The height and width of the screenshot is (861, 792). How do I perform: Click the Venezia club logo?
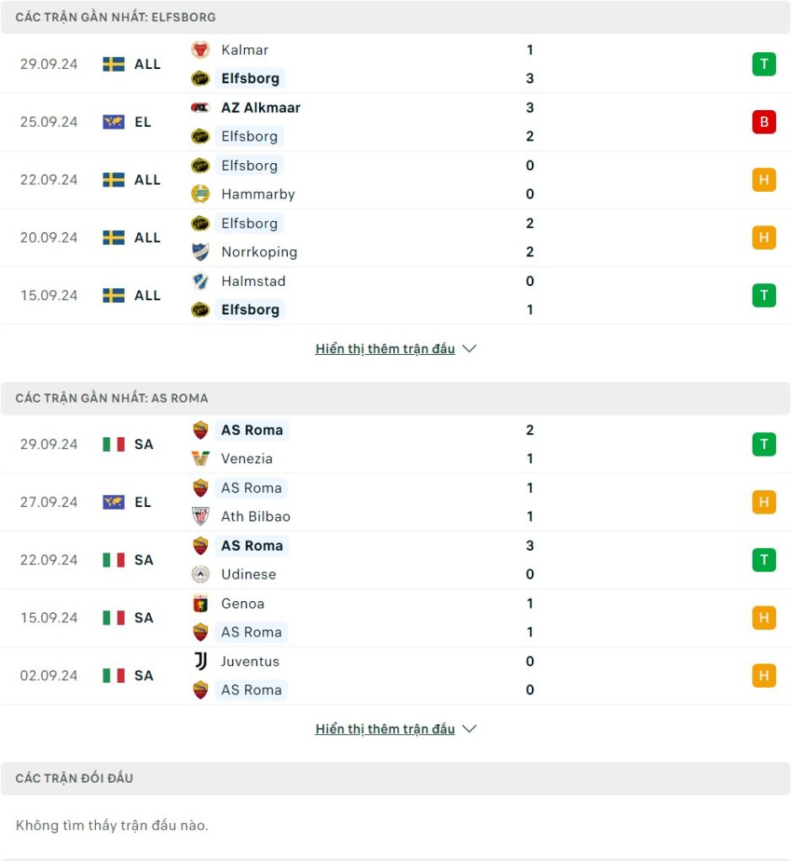[x=200, y=458]
